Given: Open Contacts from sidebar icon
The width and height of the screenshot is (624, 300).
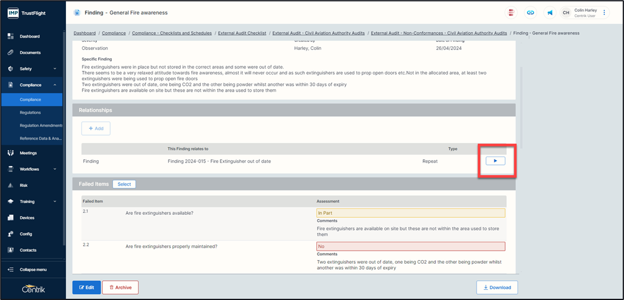Looking at the screenshot, I should [11, 250].
